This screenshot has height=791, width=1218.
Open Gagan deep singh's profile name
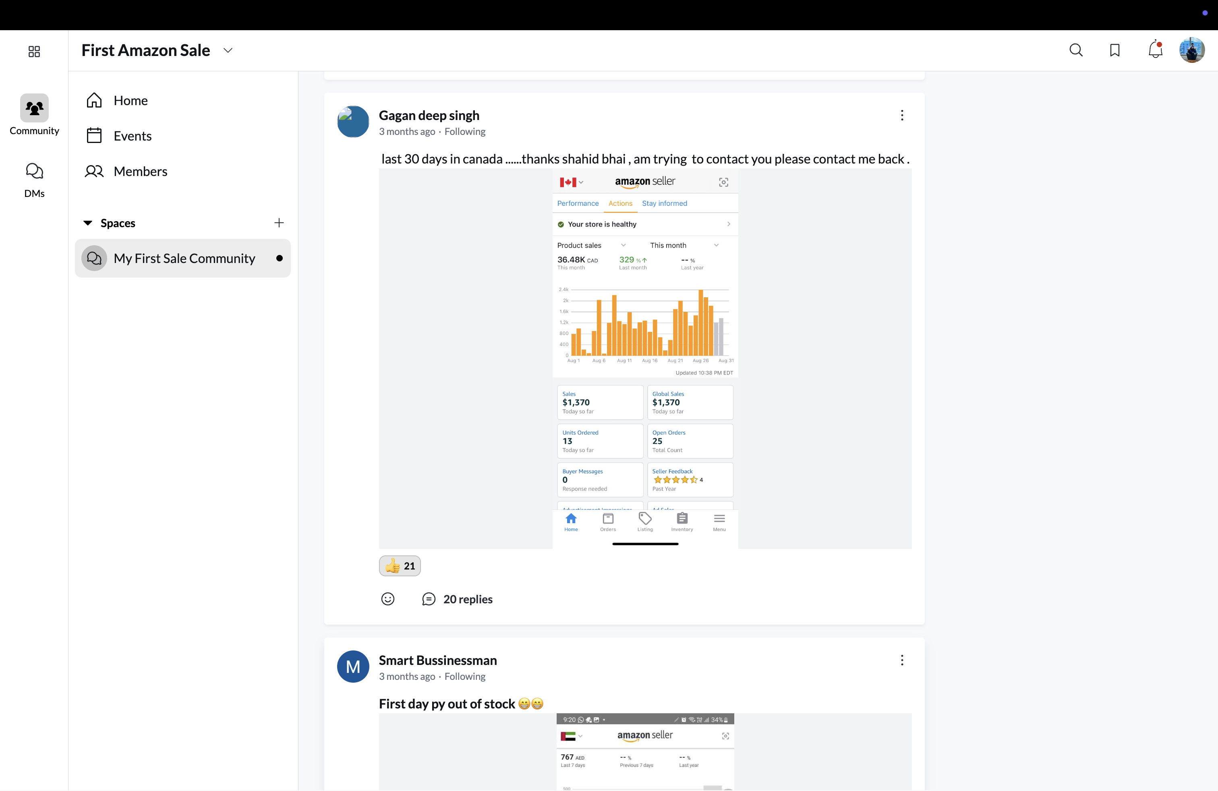[429, 115]
